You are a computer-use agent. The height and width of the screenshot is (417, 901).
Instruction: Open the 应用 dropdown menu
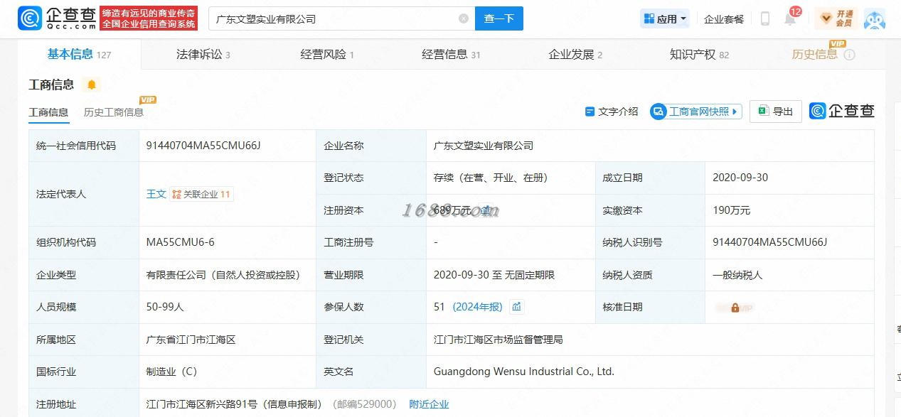tap(665, 19)
